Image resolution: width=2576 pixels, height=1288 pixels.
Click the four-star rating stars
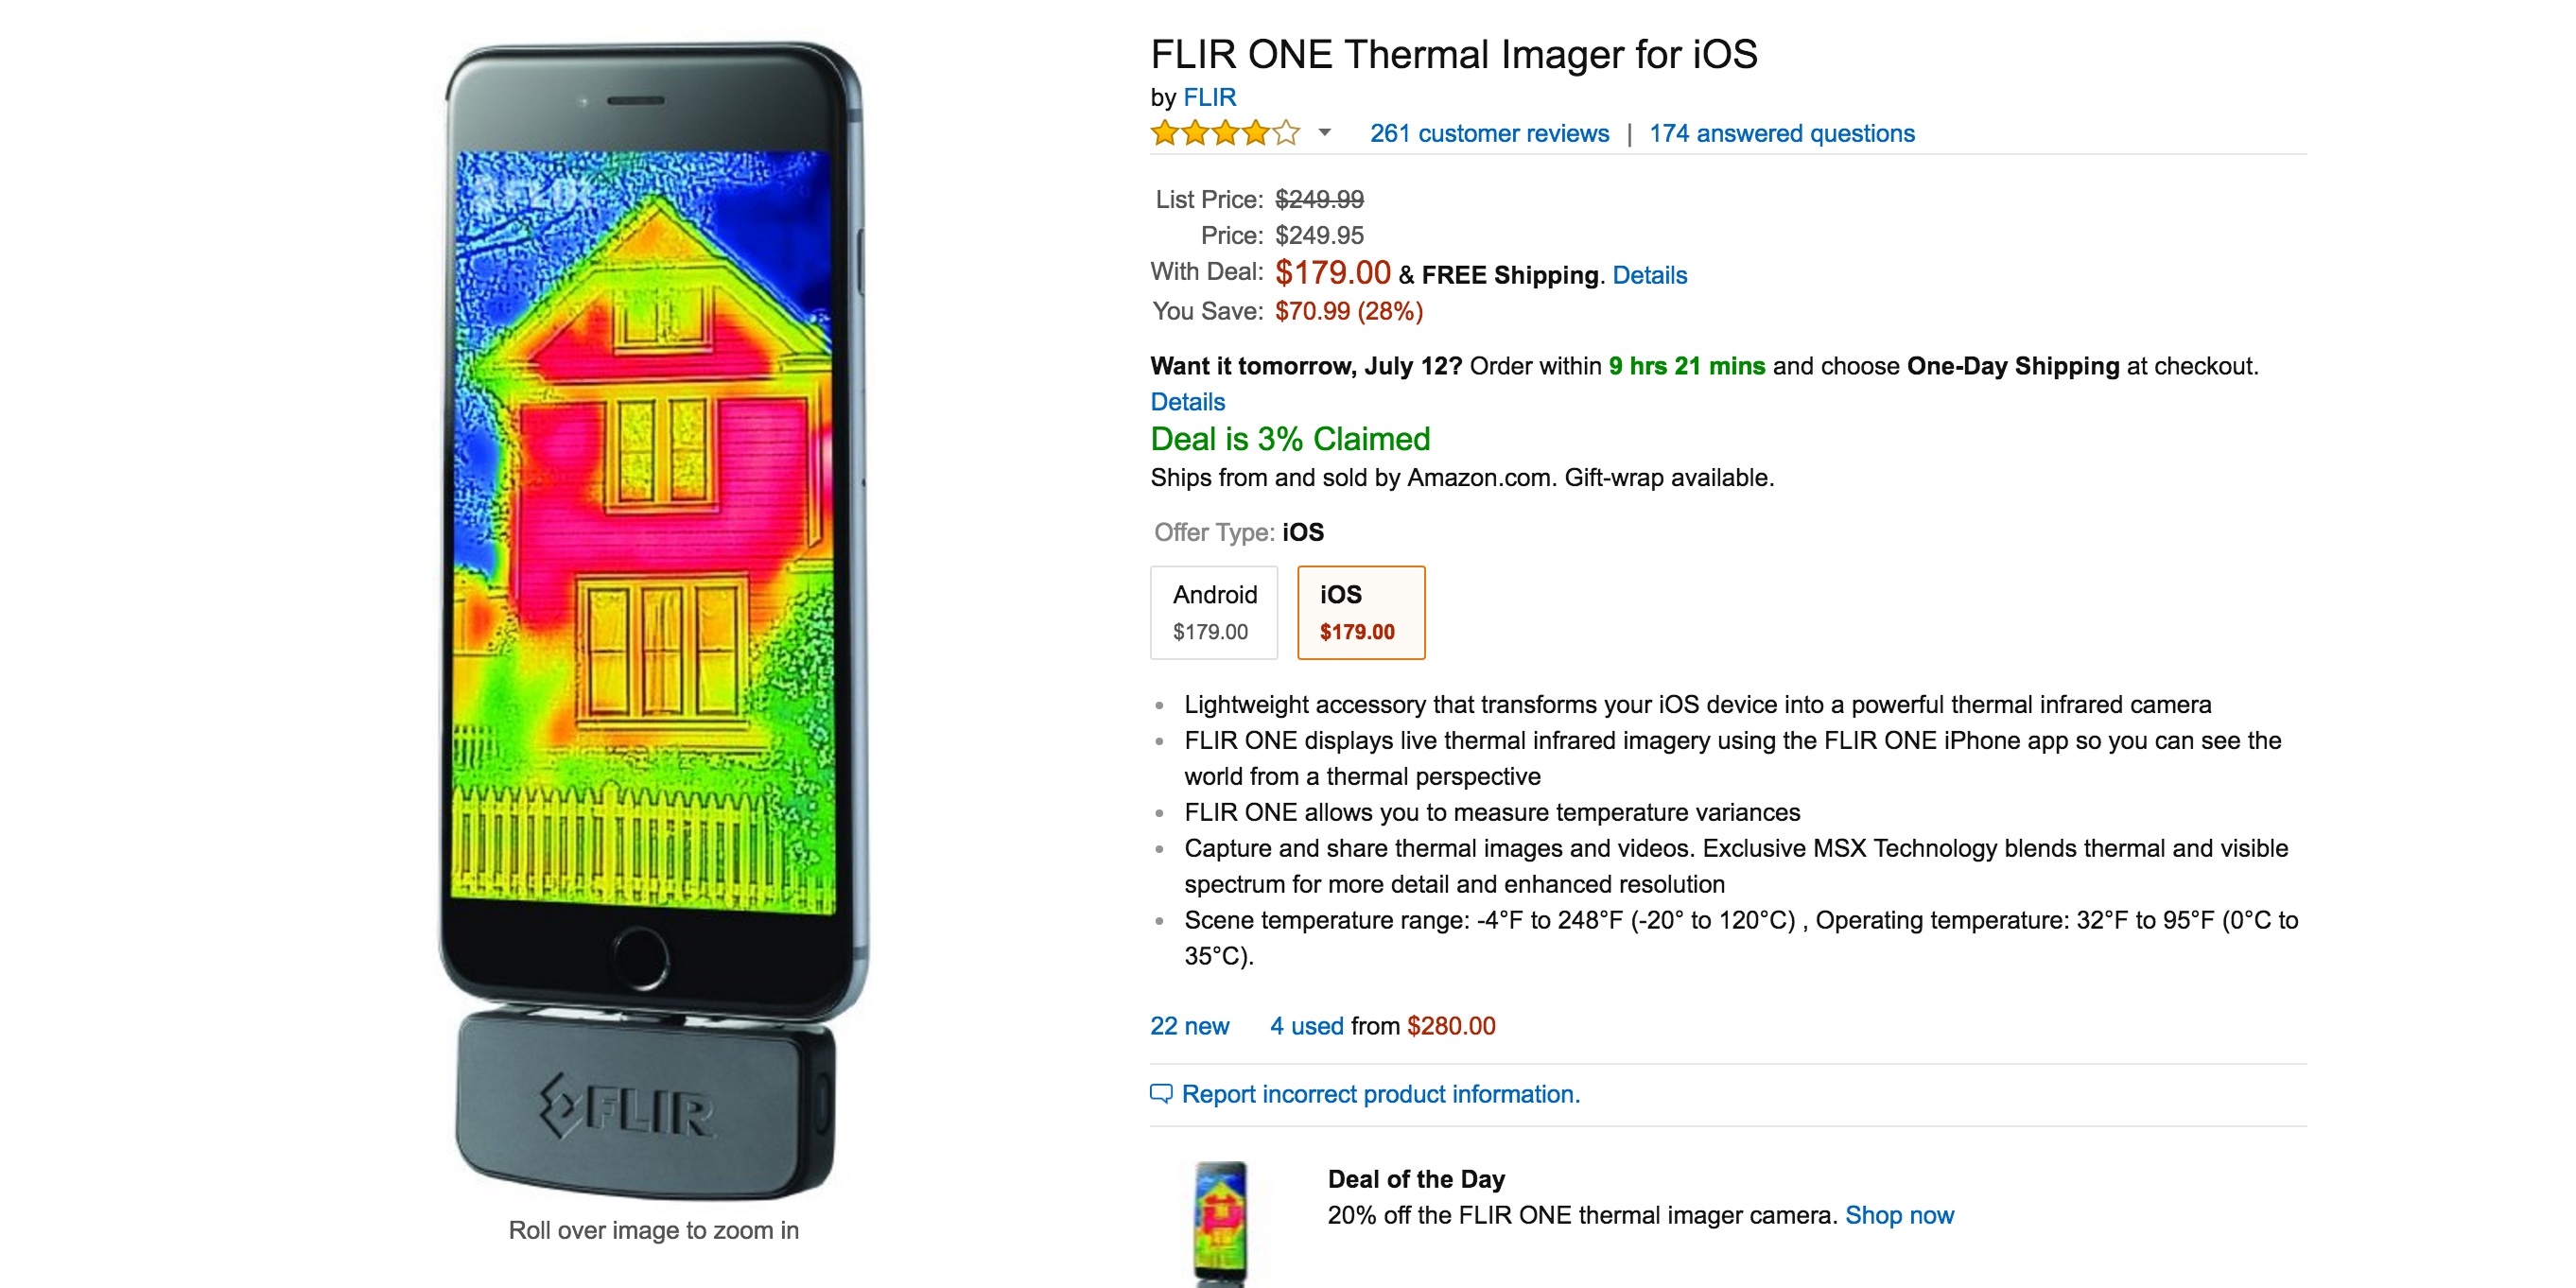[x=1225, y=133]
